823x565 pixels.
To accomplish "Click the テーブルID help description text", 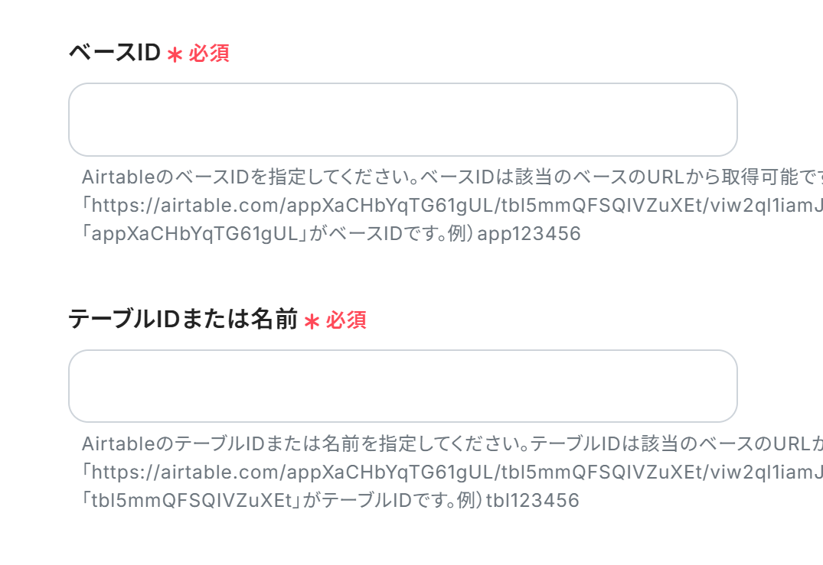I will click(x=383, y=443).
